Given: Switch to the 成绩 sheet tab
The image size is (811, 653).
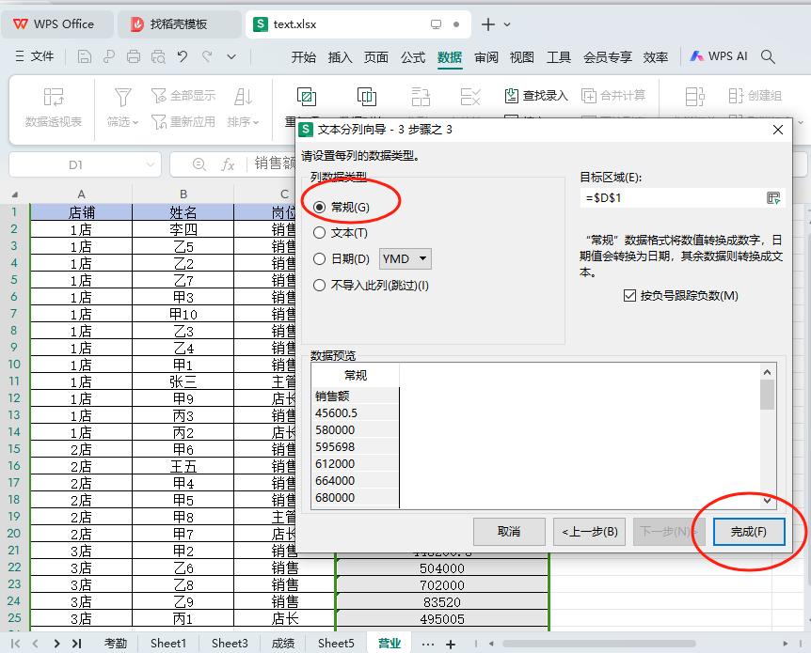Looking at the screenshot, I should [x=283, y=644].
